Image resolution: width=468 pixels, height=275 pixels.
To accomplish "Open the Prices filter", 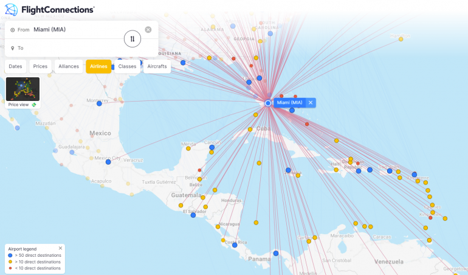I will [40, 66].
